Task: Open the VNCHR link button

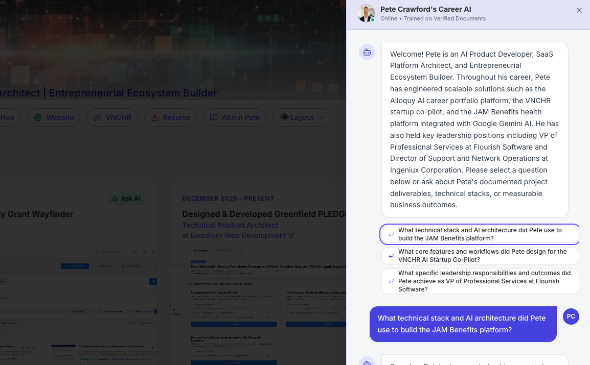Action: pos(112,117)
